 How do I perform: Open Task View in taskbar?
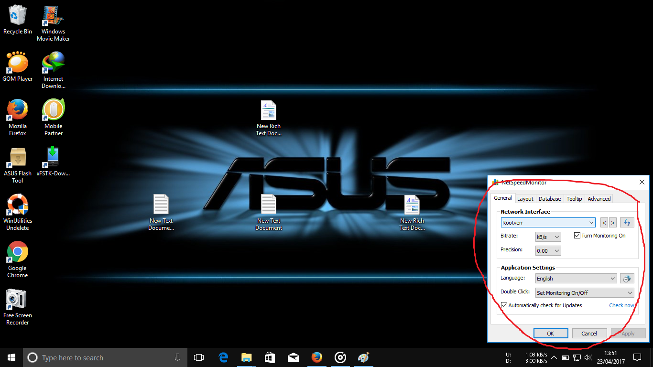[x=199, y=357]
